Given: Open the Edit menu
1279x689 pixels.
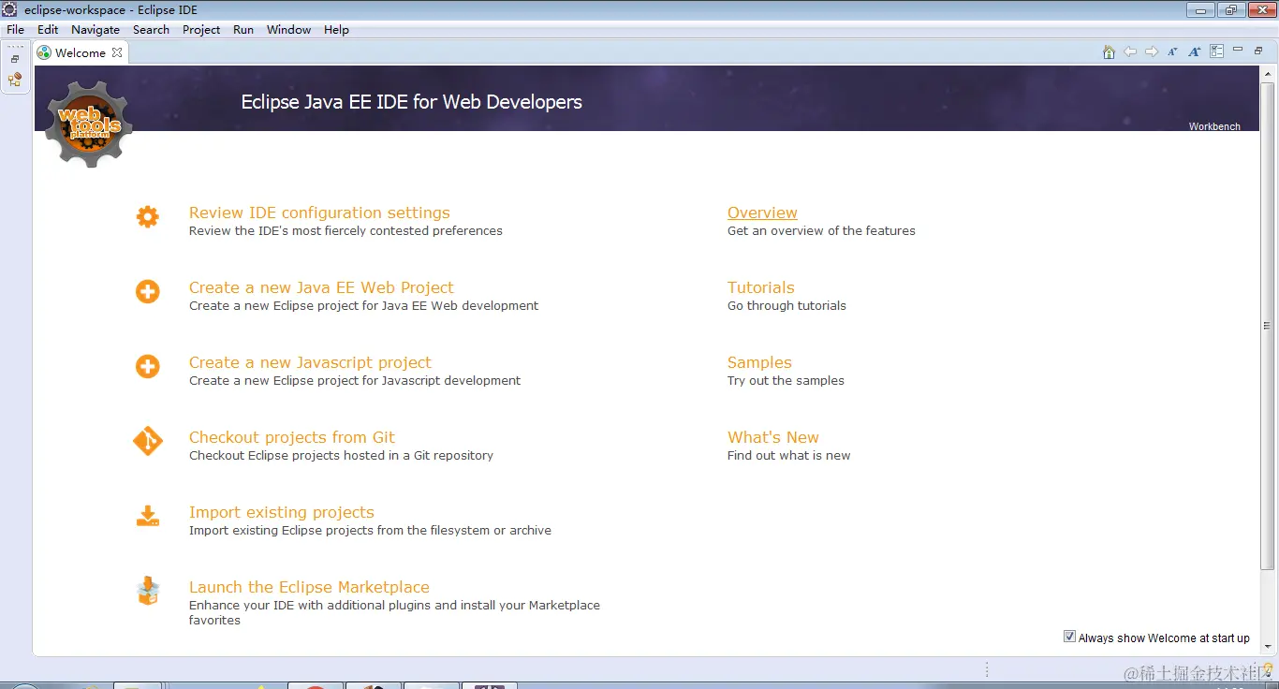Looking at the screenshot, I should [48, 30].
